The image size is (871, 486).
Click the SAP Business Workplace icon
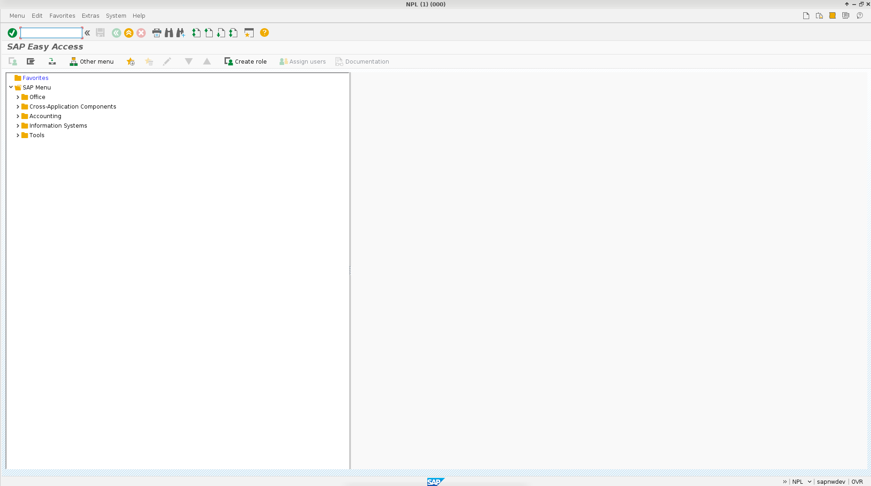tap(52, 61)
